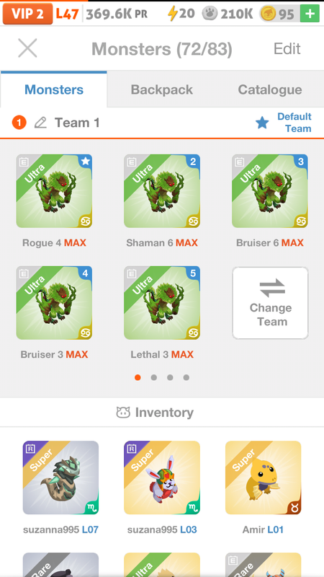Open the Catalogue tab
Image resolution: width=324 pixels, height=577 pixels.
270,89
